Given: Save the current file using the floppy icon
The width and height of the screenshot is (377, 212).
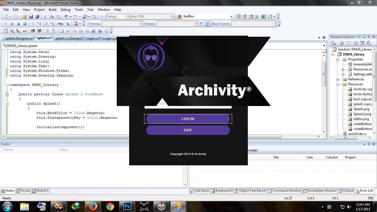Looking at the screenshot, I should (31, 17).
